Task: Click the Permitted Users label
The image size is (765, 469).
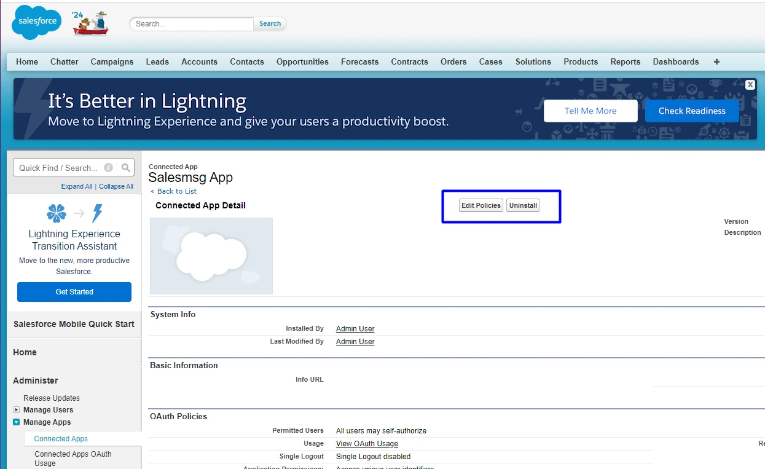Action: 297,430
